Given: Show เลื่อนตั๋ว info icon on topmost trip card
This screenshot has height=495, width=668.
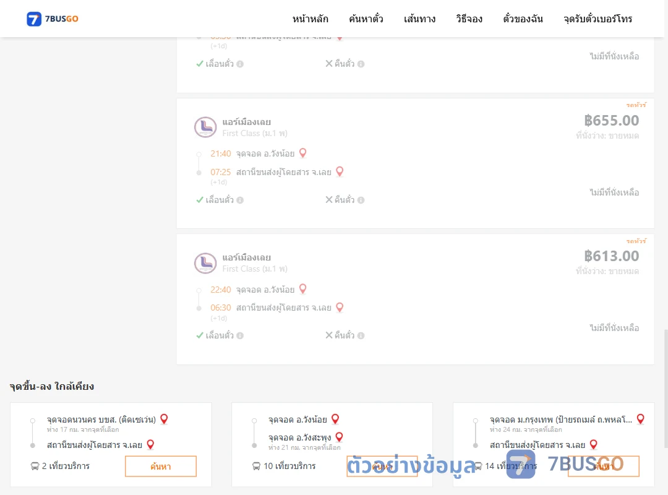Looking at the screenshot, I should click(240, 64).
